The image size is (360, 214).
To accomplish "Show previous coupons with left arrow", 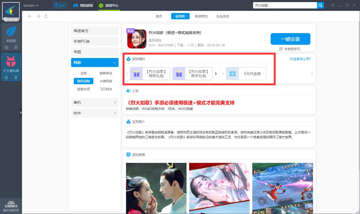I will click(x=223, y=74).
